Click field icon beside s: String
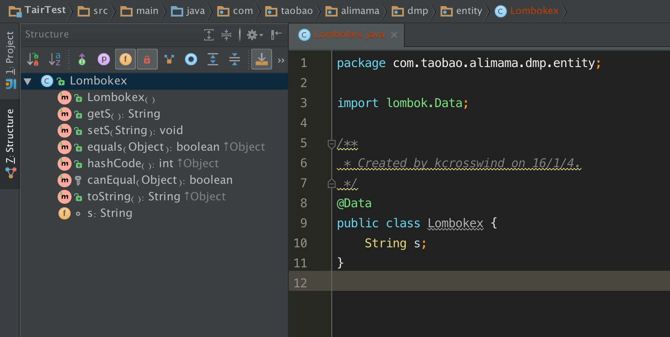 65,213
